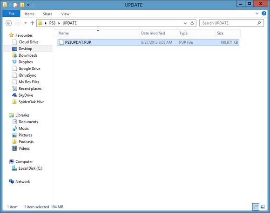The width and height of the screenshot is (270, 213).
Task: Customize Quick Access Toolbar dropdown
Action: 28,5
